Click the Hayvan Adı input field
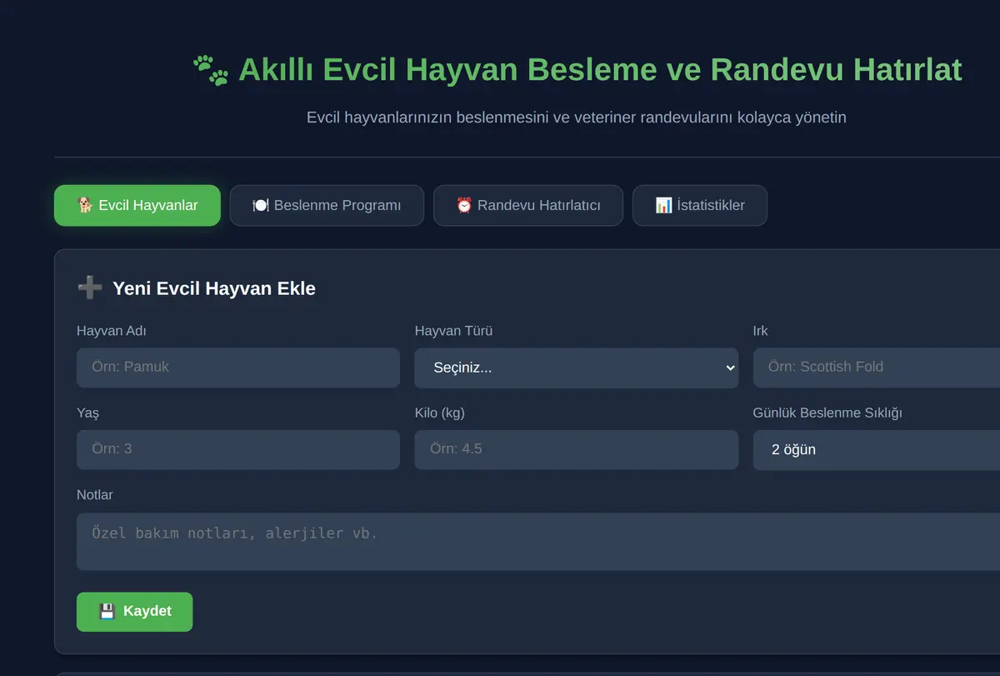The image size is (1000, 676). click(x=238, y=368)
